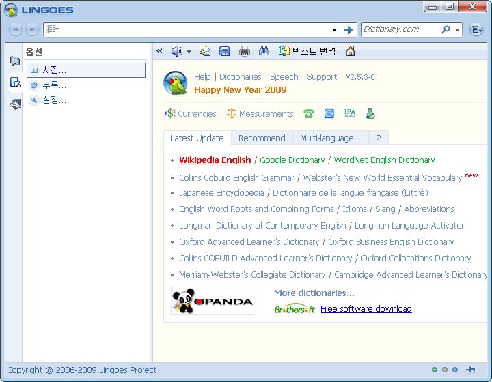This screenshot has height=382, width=492.
Task: Click the save floppy disk icon
Action: coord(224,51)
